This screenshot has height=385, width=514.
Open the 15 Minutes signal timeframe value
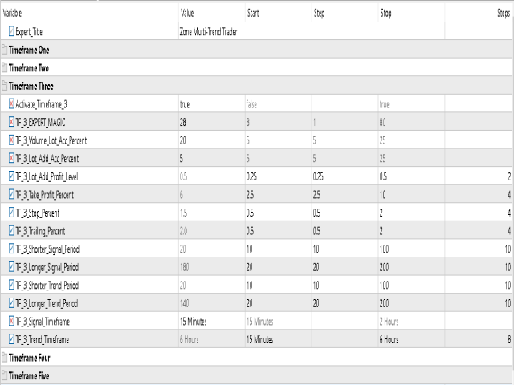click(x=193, y=322)
